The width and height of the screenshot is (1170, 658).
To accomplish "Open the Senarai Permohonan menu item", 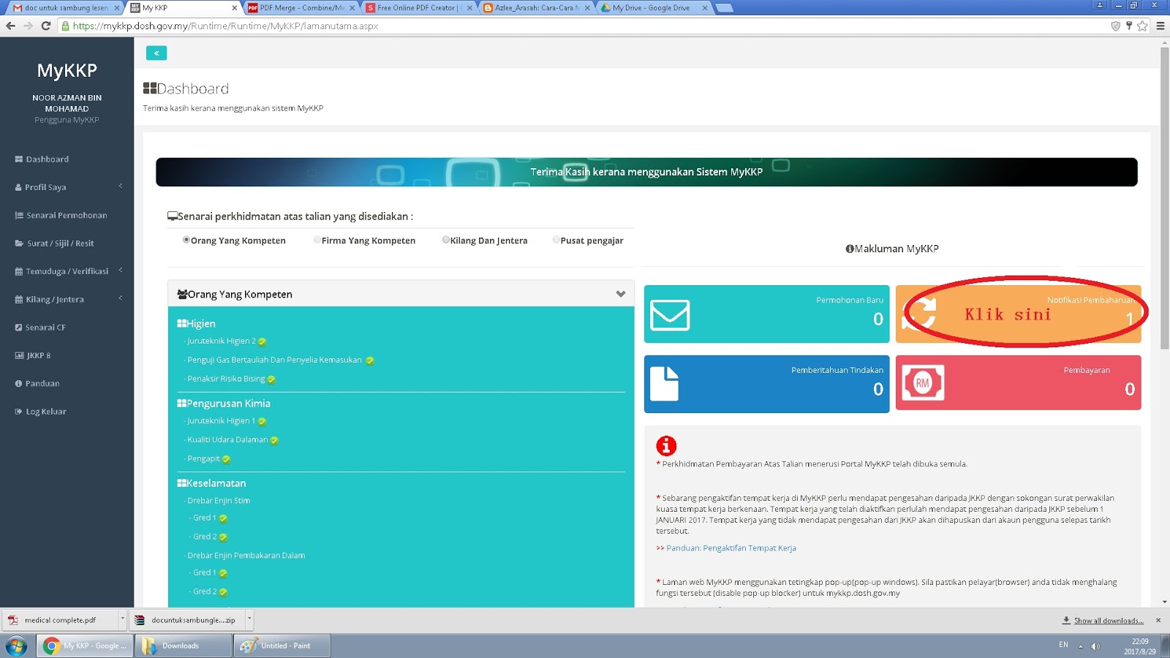I will tap(67, 216).
